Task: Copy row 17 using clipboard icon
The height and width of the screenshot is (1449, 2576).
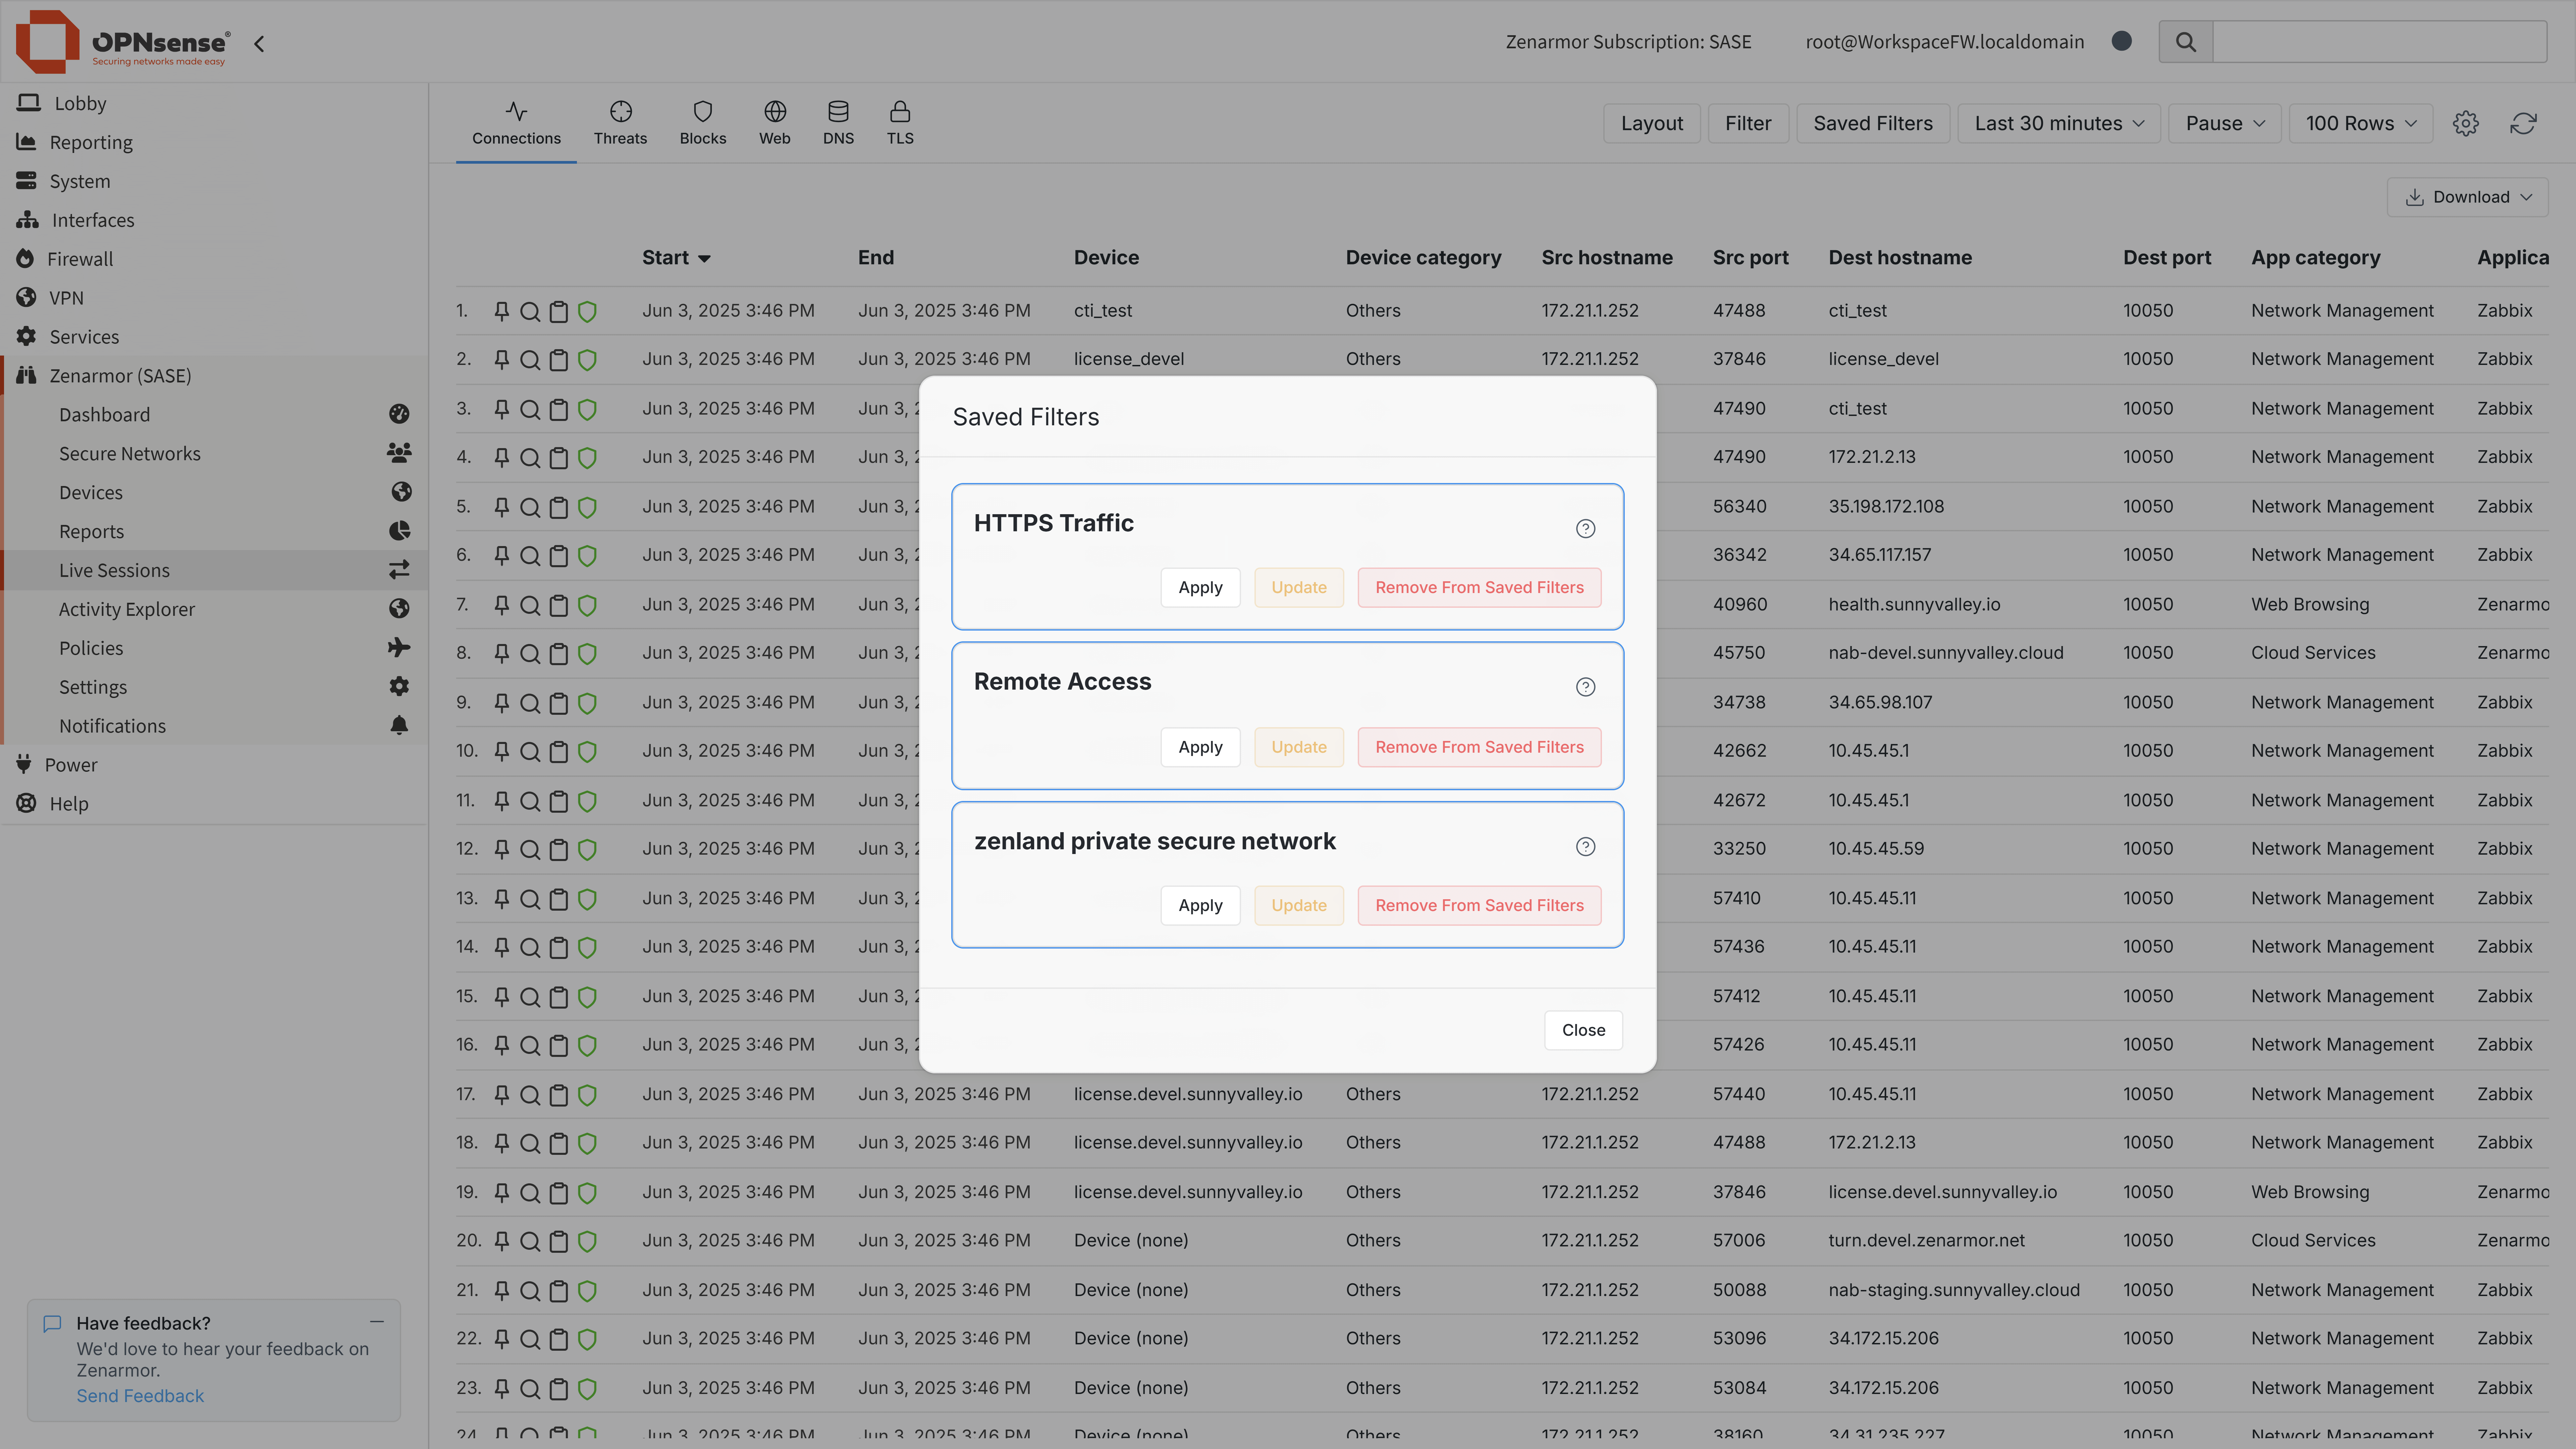Action: [559, 1095]
